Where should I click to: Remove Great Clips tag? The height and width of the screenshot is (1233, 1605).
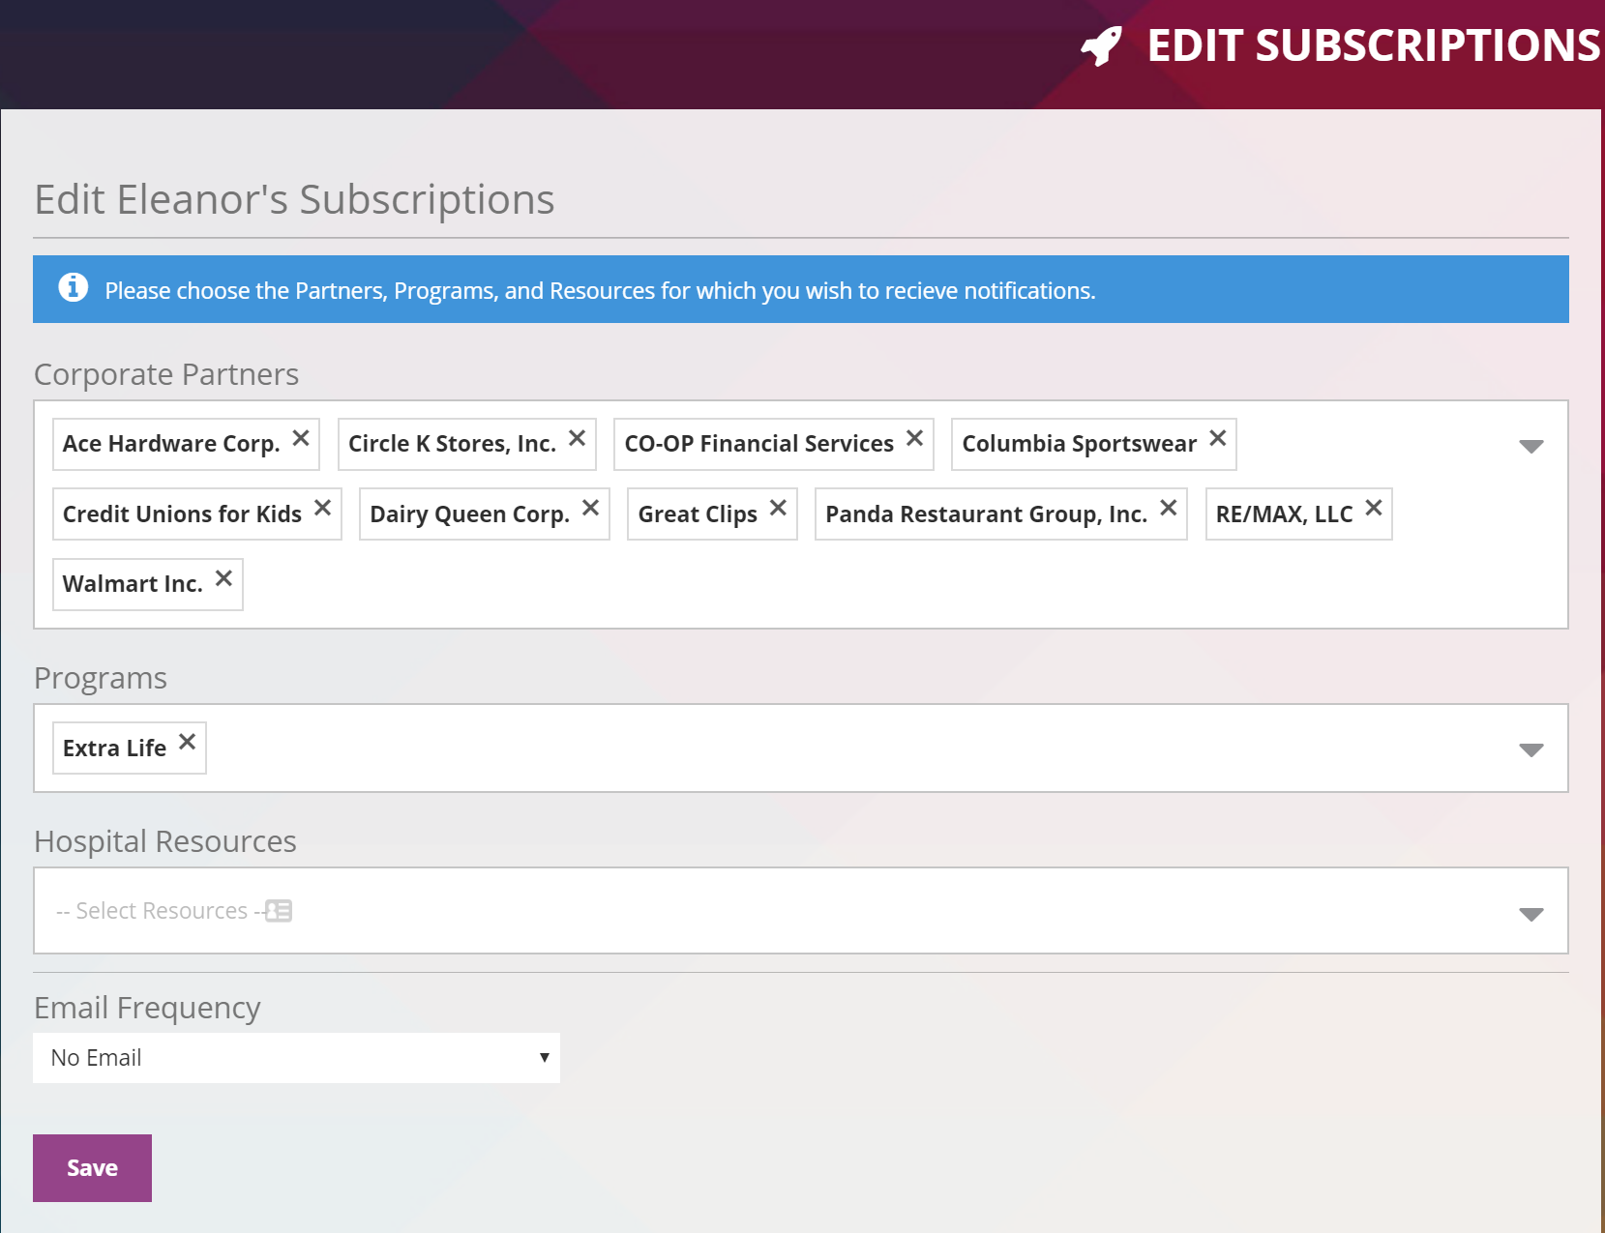click(x=778, y=508)
